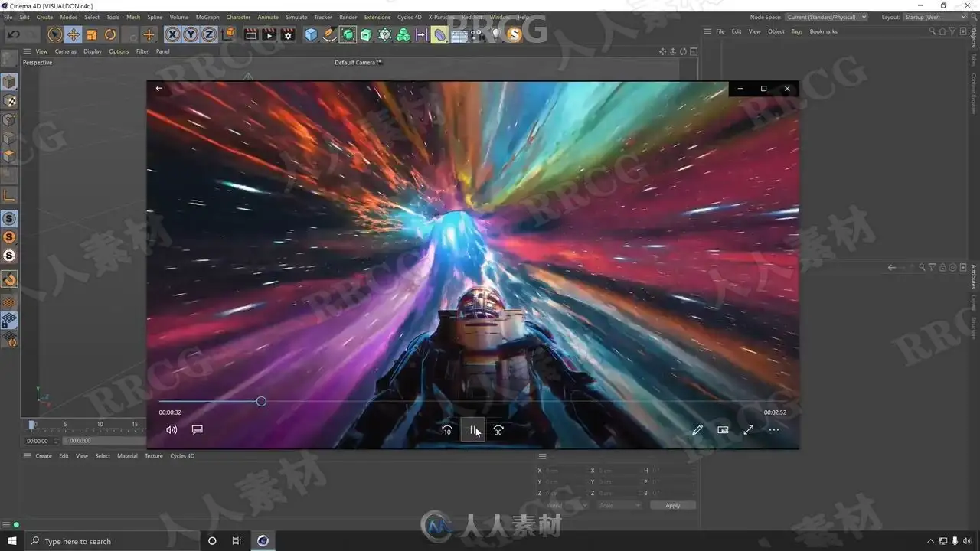Click Render View clapperboard icon
Image resolution: width=980 pixels, height=551 pixels.
tap(250, 34)
